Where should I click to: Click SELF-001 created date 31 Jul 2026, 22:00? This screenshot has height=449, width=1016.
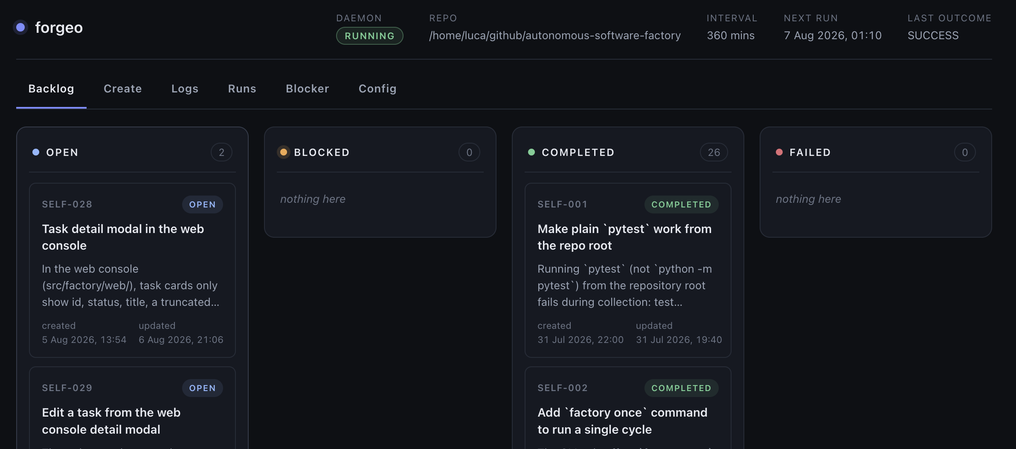pyautogui.click(x=581, y=340)
